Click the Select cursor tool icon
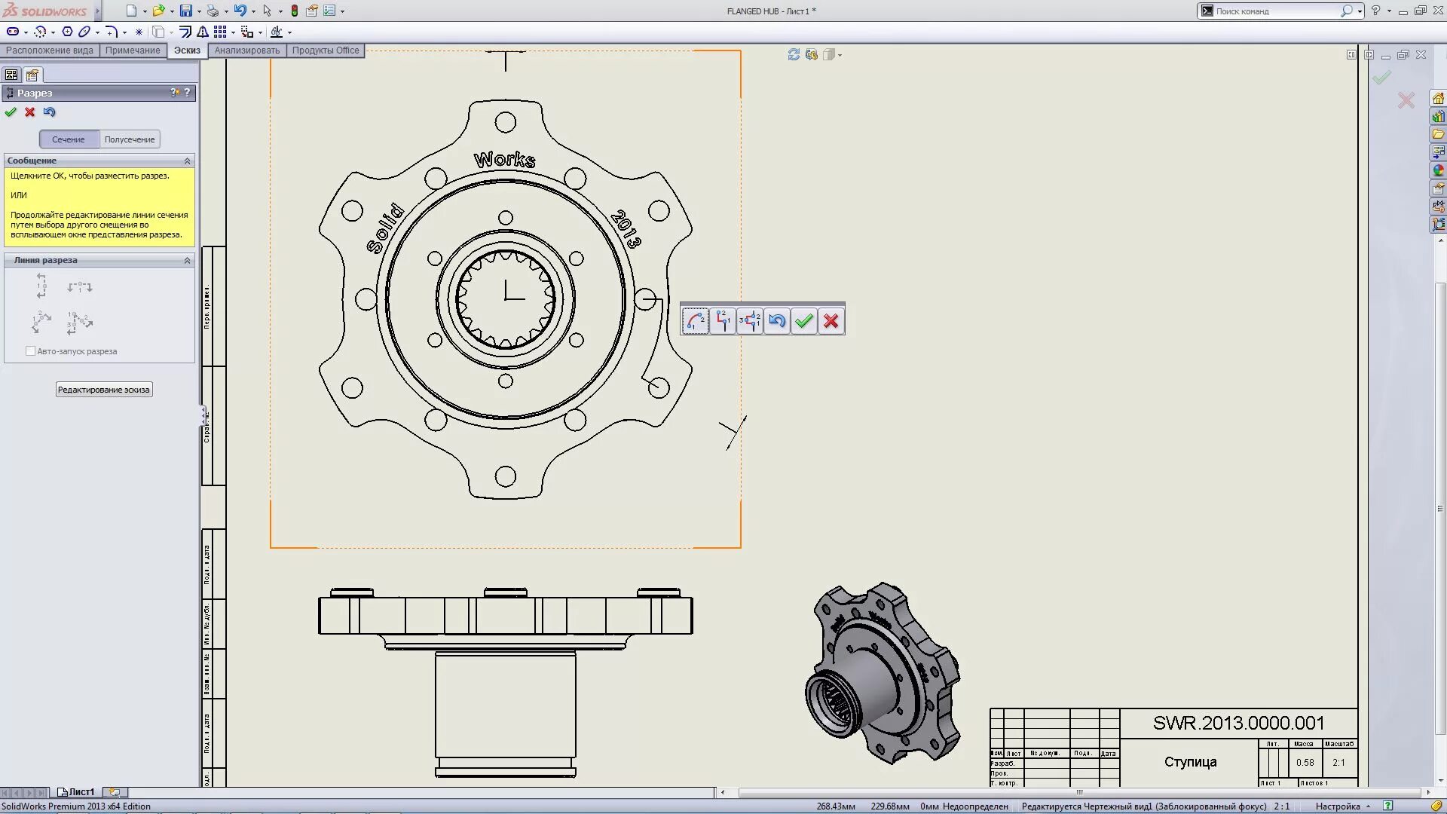Viewport: 1447px width, 814px height. tap(267, 11)
